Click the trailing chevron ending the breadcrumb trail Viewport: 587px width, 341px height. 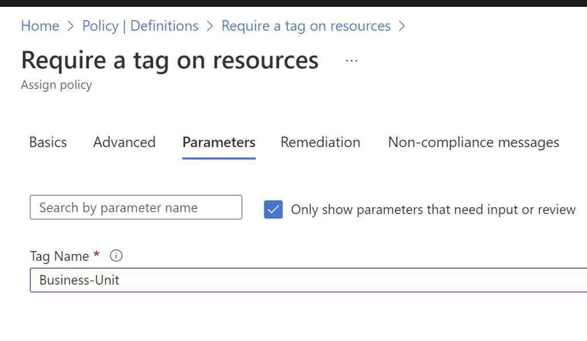pos(402,26)
